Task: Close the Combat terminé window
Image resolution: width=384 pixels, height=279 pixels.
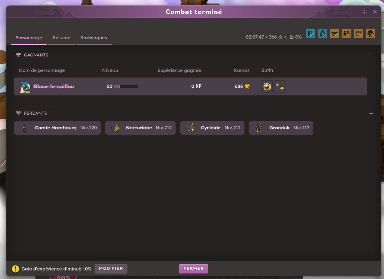Action: (x=375, y=12)
